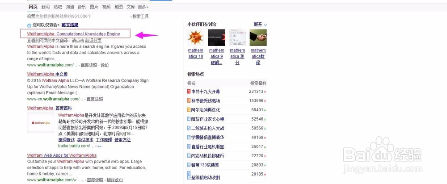The image size is (447, 184).
Task: Open the 新闻 search tab
Action: [45, 7]
